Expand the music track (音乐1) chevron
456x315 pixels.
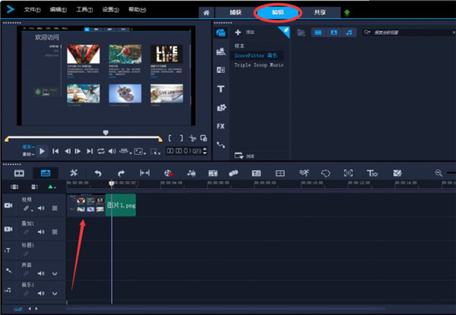click(55, 295)
